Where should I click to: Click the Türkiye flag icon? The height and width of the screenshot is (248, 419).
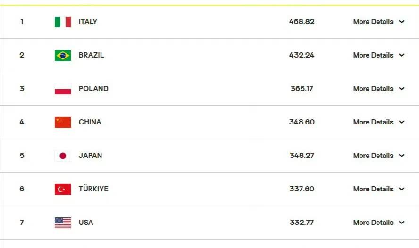[63, 189]
